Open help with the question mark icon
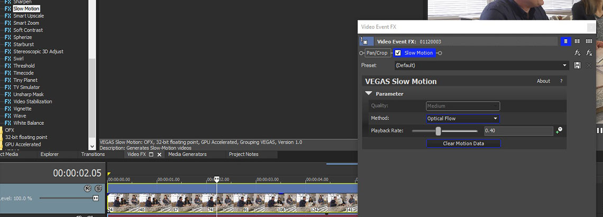 coord(561,81)
